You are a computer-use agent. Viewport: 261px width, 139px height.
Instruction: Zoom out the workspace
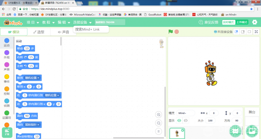[x=159, y=123]
